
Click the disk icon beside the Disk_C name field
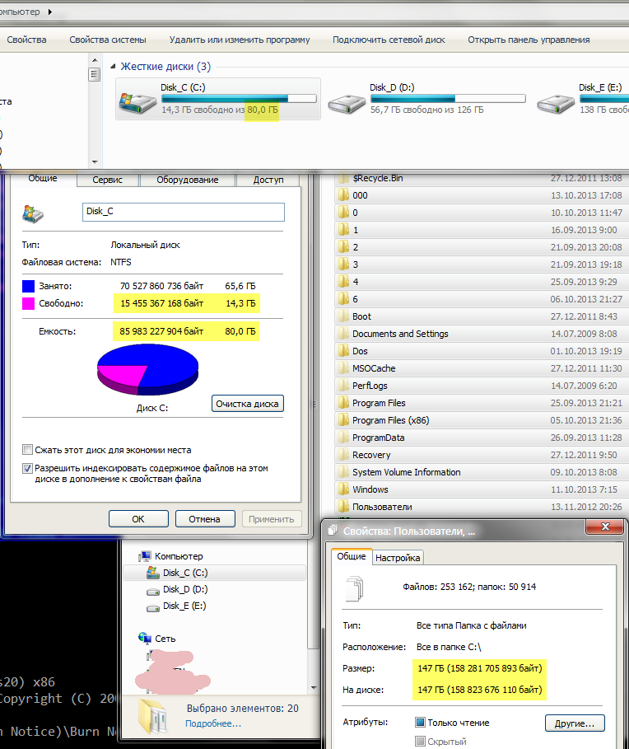(x=33, y=214)
